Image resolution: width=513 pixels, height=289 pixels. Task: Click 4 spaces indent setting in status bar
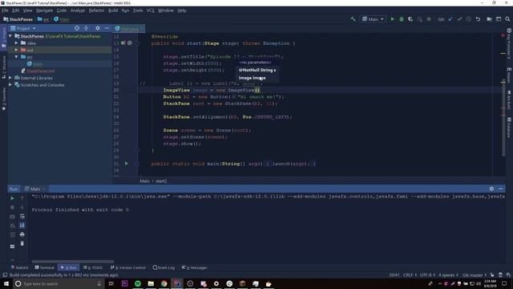[x=448, y=275]
